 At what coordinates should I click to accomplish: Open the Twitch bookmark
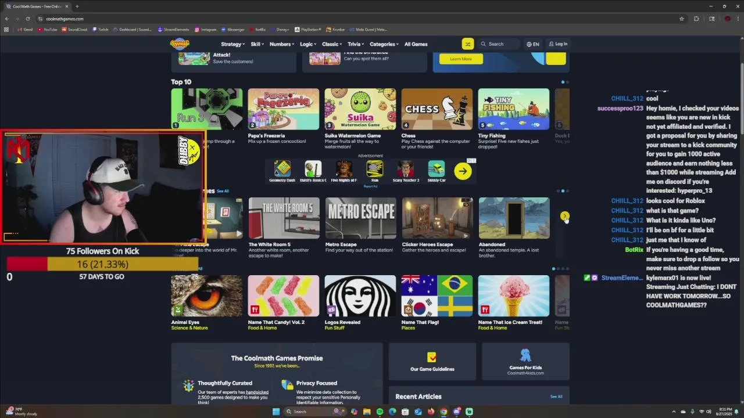pos(100,30)
